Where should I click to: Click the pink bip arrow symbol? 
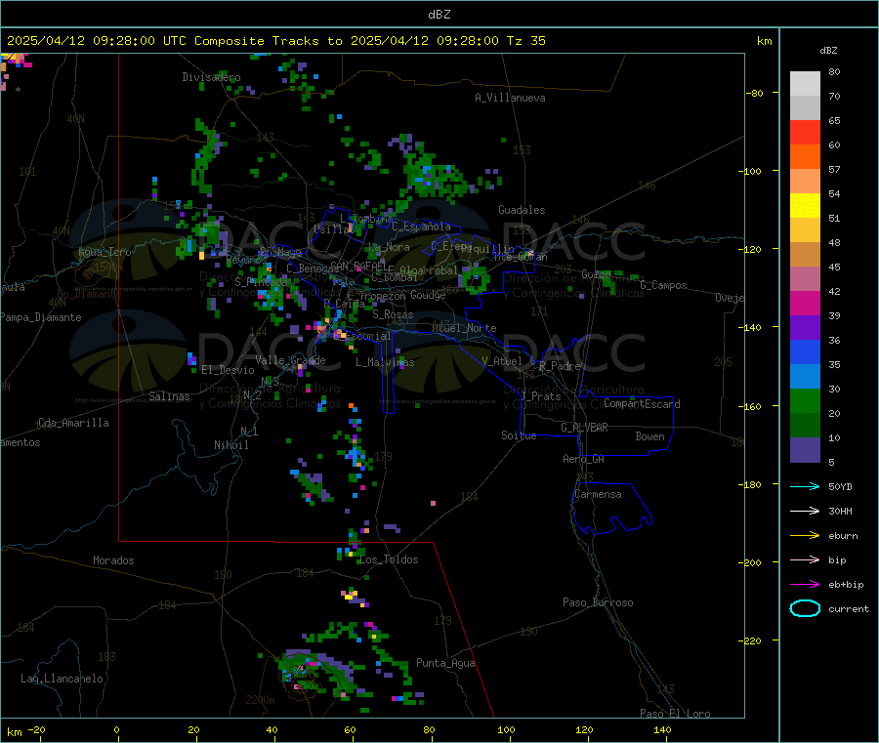(x=805, y=559)
